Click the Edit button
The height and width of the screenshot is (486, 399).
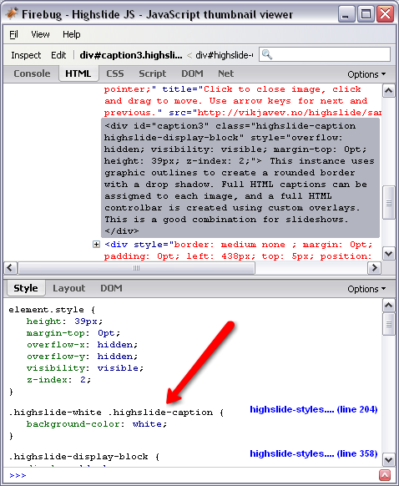(58, 55)
